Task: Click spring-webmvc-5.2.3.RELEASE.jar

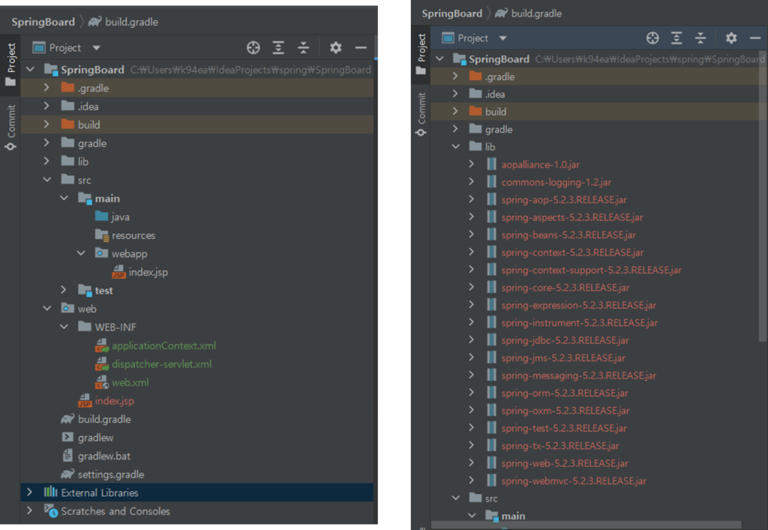Action: pyautogui.click(x=573, y=481)
